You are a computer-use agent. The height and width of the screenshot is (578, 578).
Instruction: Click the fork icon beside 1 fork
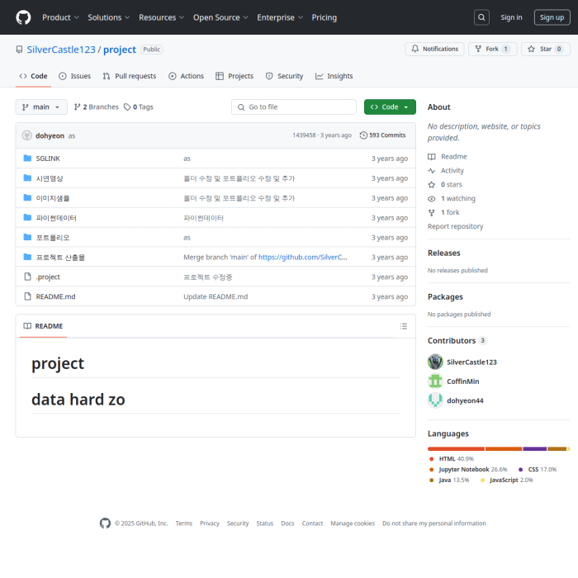[431, 213]
